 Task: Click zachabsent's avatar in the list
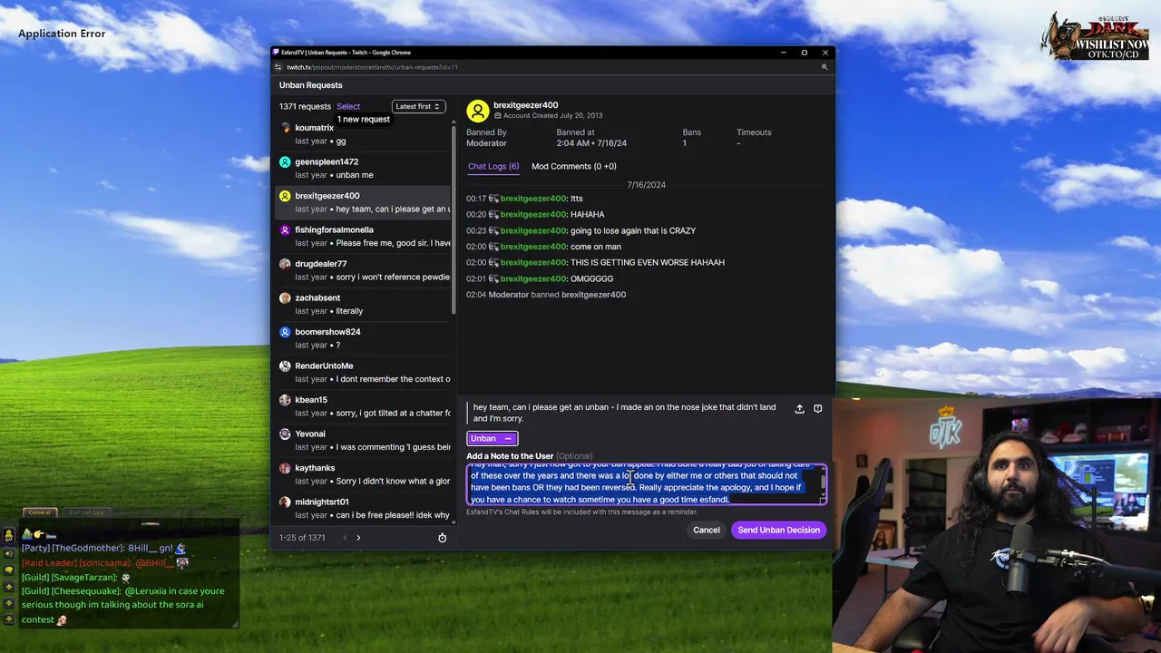point(285,297)
